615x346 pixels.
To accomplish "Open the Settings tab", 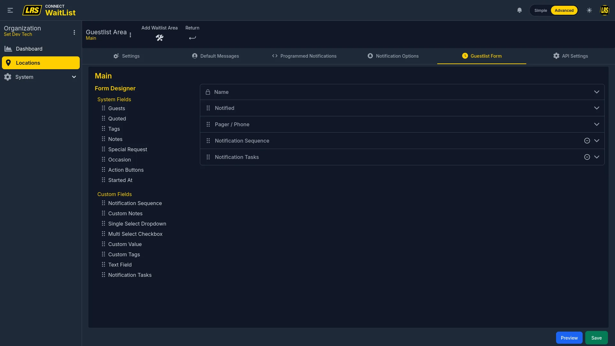I will tap(127, 56).
